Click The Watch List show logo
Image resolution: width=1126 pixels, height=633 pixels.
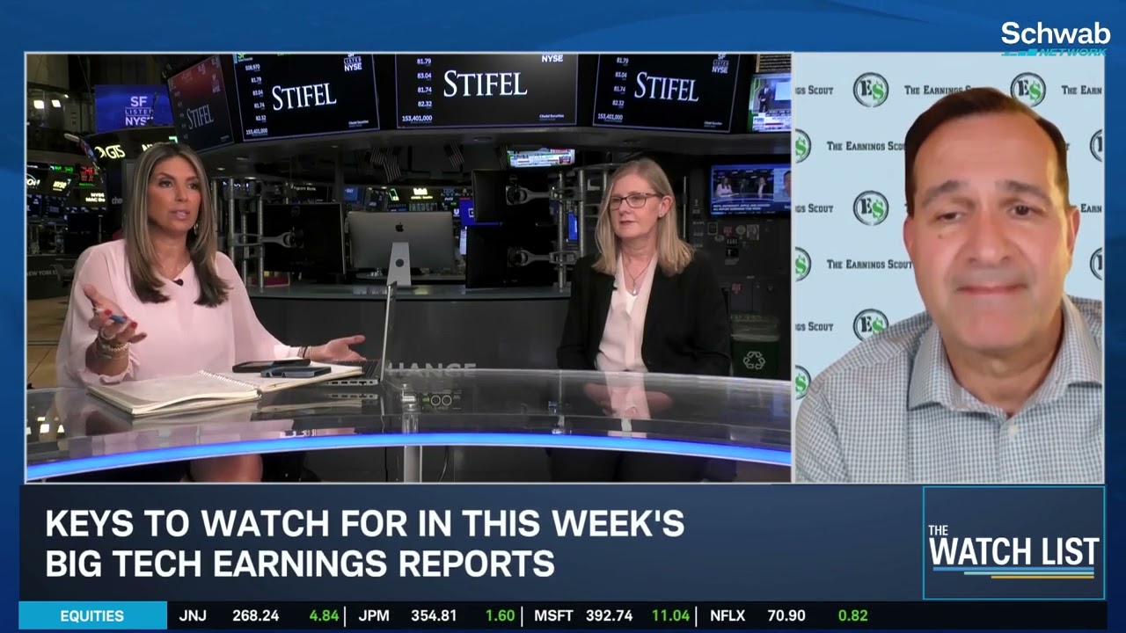(x=1013, y=543)
